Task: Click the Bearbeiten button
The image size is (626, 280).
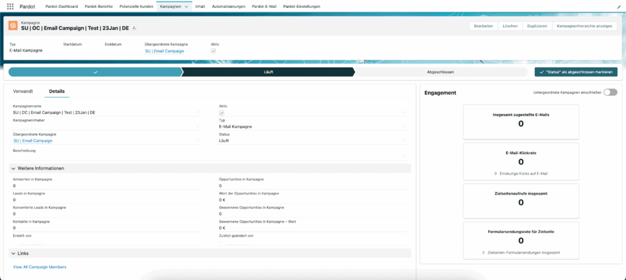Action: coord(483,26)
